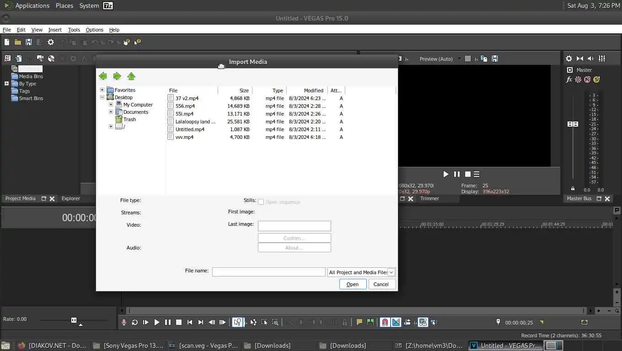Screen dimensions: 622x351
Task: Toggle Lock Envelopes to Events
Action: coord(423,322)
